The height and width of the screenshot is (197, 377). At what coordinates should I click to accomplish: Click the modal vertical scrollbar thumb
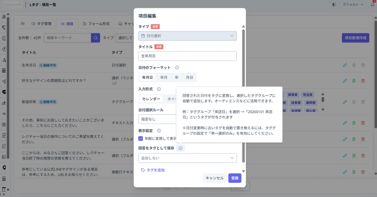(243, 96)
